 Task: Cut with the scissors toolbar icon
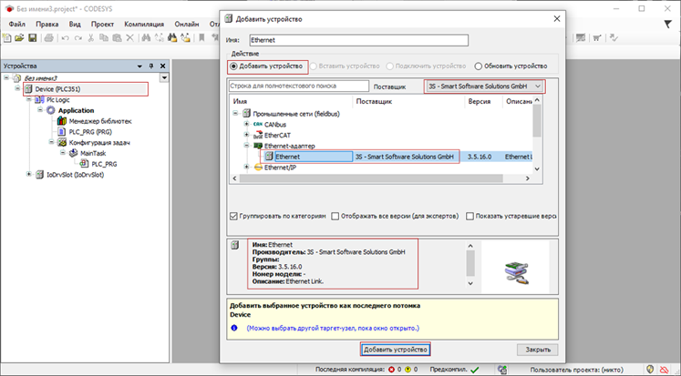pyautogui.click(x=91, y=38)
